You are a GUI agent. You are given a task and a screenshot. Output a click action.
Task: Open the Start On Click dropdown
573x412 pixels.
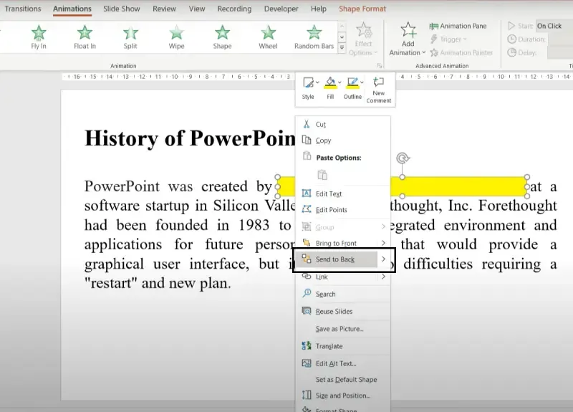(x=554, y=26)
